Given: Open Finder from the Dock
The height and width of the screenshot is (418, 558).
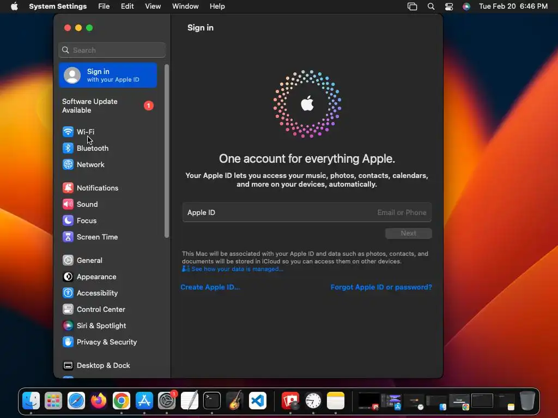Looking at the screenshot, I should coord(31,401).
